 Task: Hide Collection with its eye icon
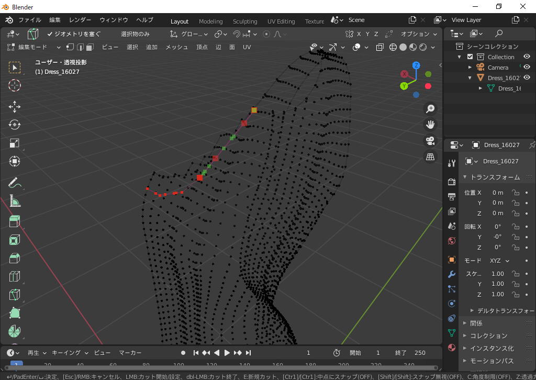tap(527, 57)
